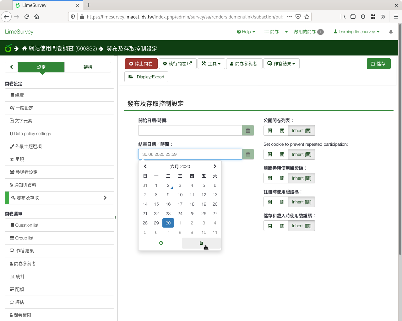Open browser extensions icon in toolbar

373,17
